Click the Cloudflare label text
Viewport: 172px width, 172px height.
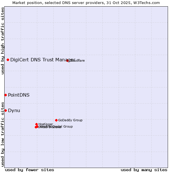click(x=77, y=60)
